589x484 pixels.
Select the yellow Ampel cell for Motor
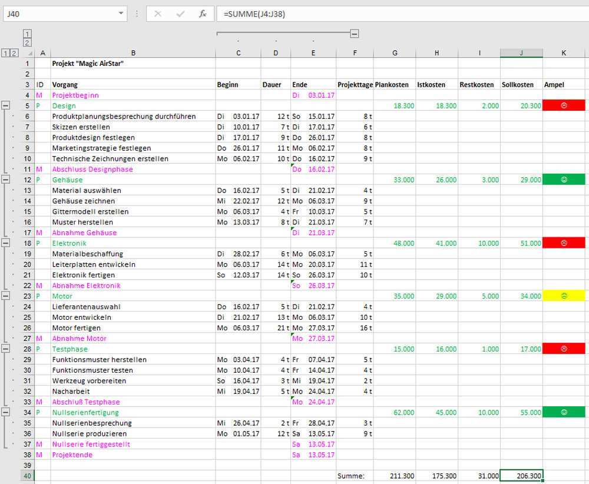pyautogui.click(x=564, y=296)
